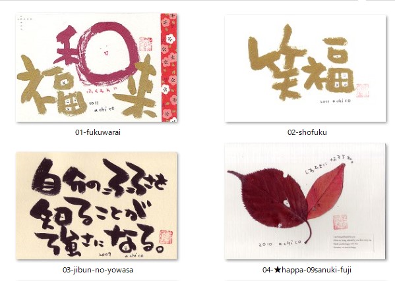Click the red seal stamp on leaf card
Image resolution: width=395 pixels, height=281 pixels.
pyautogui.click(x=340, y=222)
